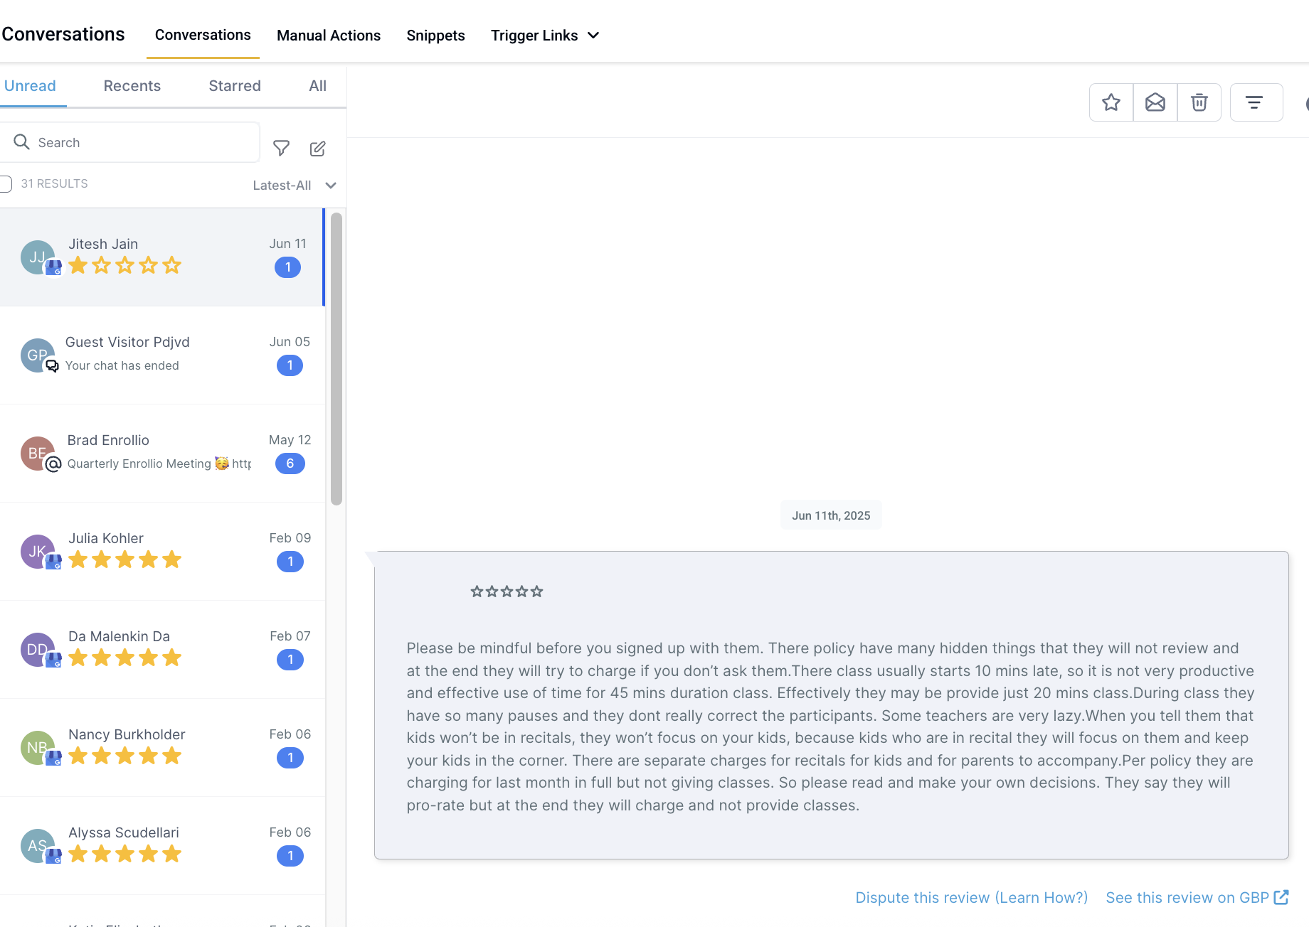Open Guest Visitor Pdjvd conversation
The height and width of the screenshot is (927, 1309).
pyautogui.click(x=162, y=355)
